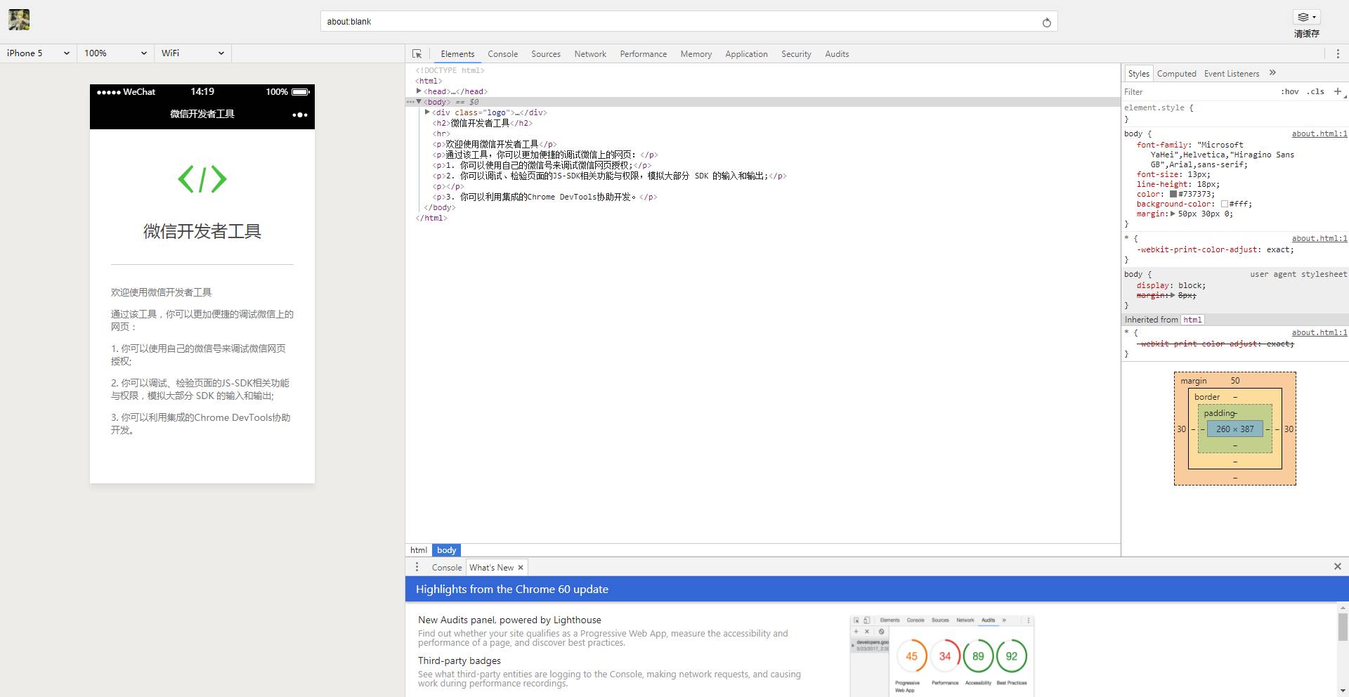Open the WiFi network dropdown
The width and height of the screenshot is (1349, 697).
point(193,53)
